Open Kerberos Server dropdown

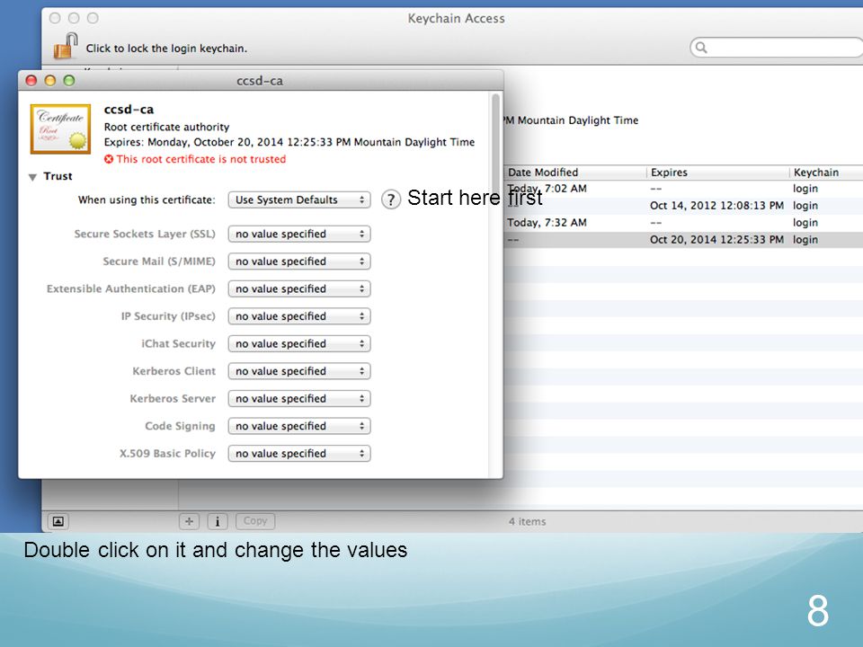click(x=299, y=399)
